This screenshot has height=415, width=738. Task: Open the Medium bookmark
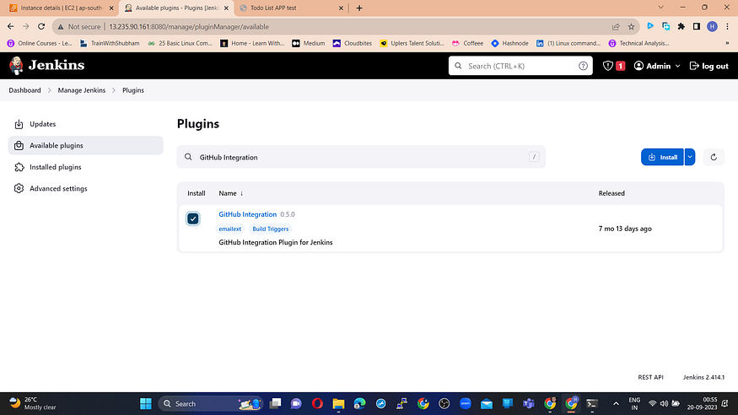(x=309, y=43)
